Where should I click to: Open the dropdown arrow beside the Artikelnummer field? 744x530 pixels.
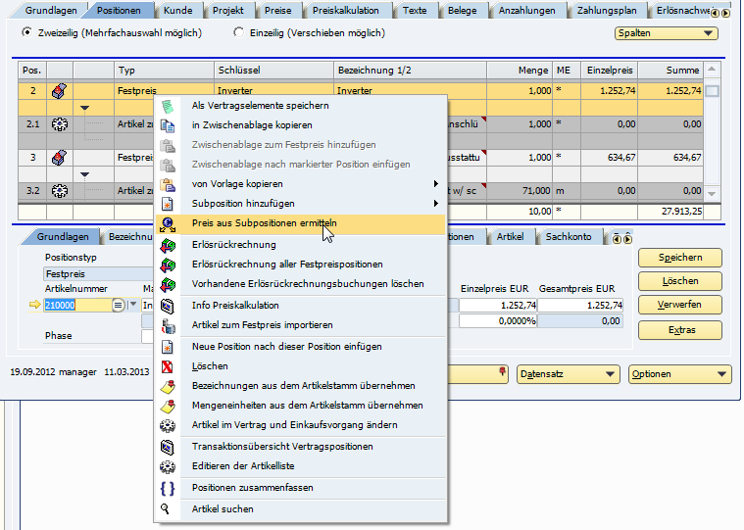click(133, 305)
